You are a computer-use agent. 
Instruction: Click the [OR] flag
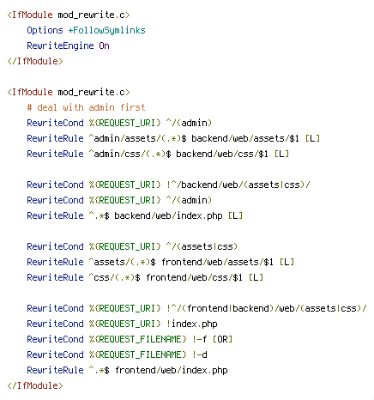222,339
